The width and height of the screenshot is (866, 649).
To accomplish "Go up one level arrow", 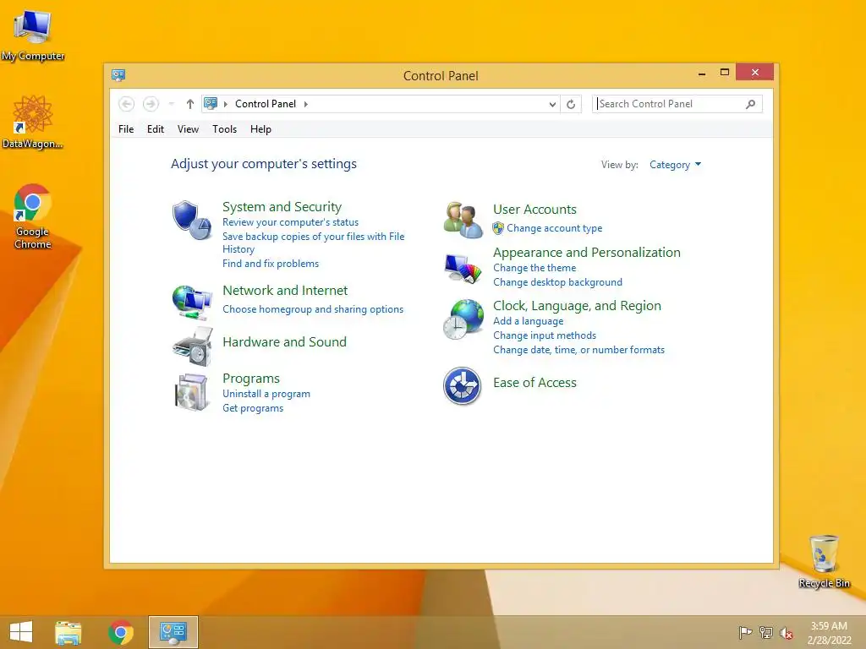I will [x=190, y=104].
